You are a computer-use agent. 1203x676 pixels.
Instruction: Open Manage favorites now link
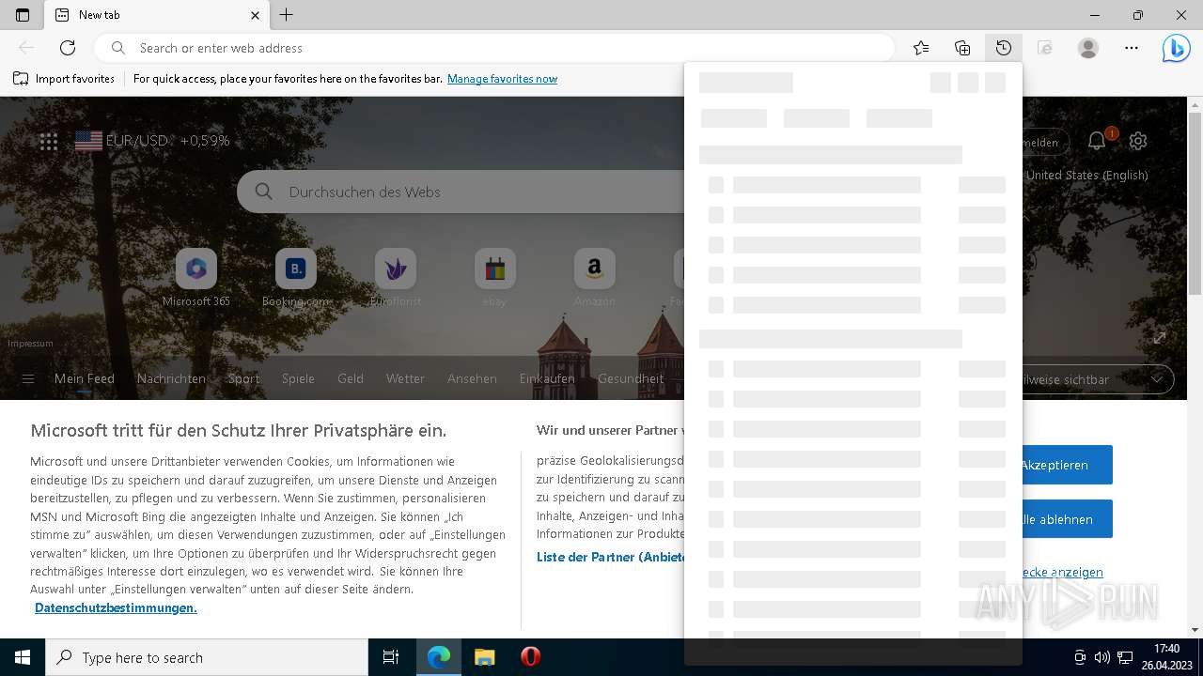[502, 79]
